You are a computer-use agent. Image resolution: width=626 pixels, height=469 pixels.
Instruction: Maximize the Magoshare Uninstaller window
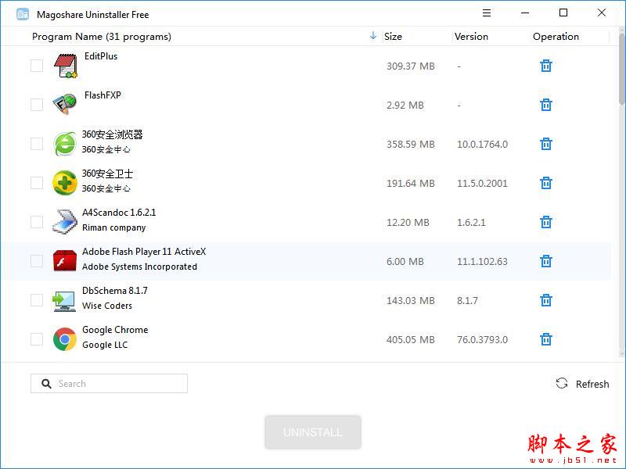563,13
